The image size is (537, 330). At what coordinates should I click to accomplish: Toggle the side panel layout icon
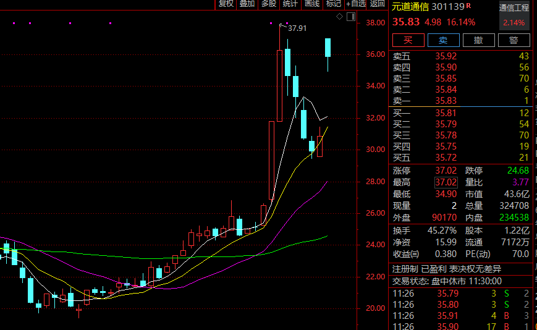pyautogui.click(x=353, y=15)
